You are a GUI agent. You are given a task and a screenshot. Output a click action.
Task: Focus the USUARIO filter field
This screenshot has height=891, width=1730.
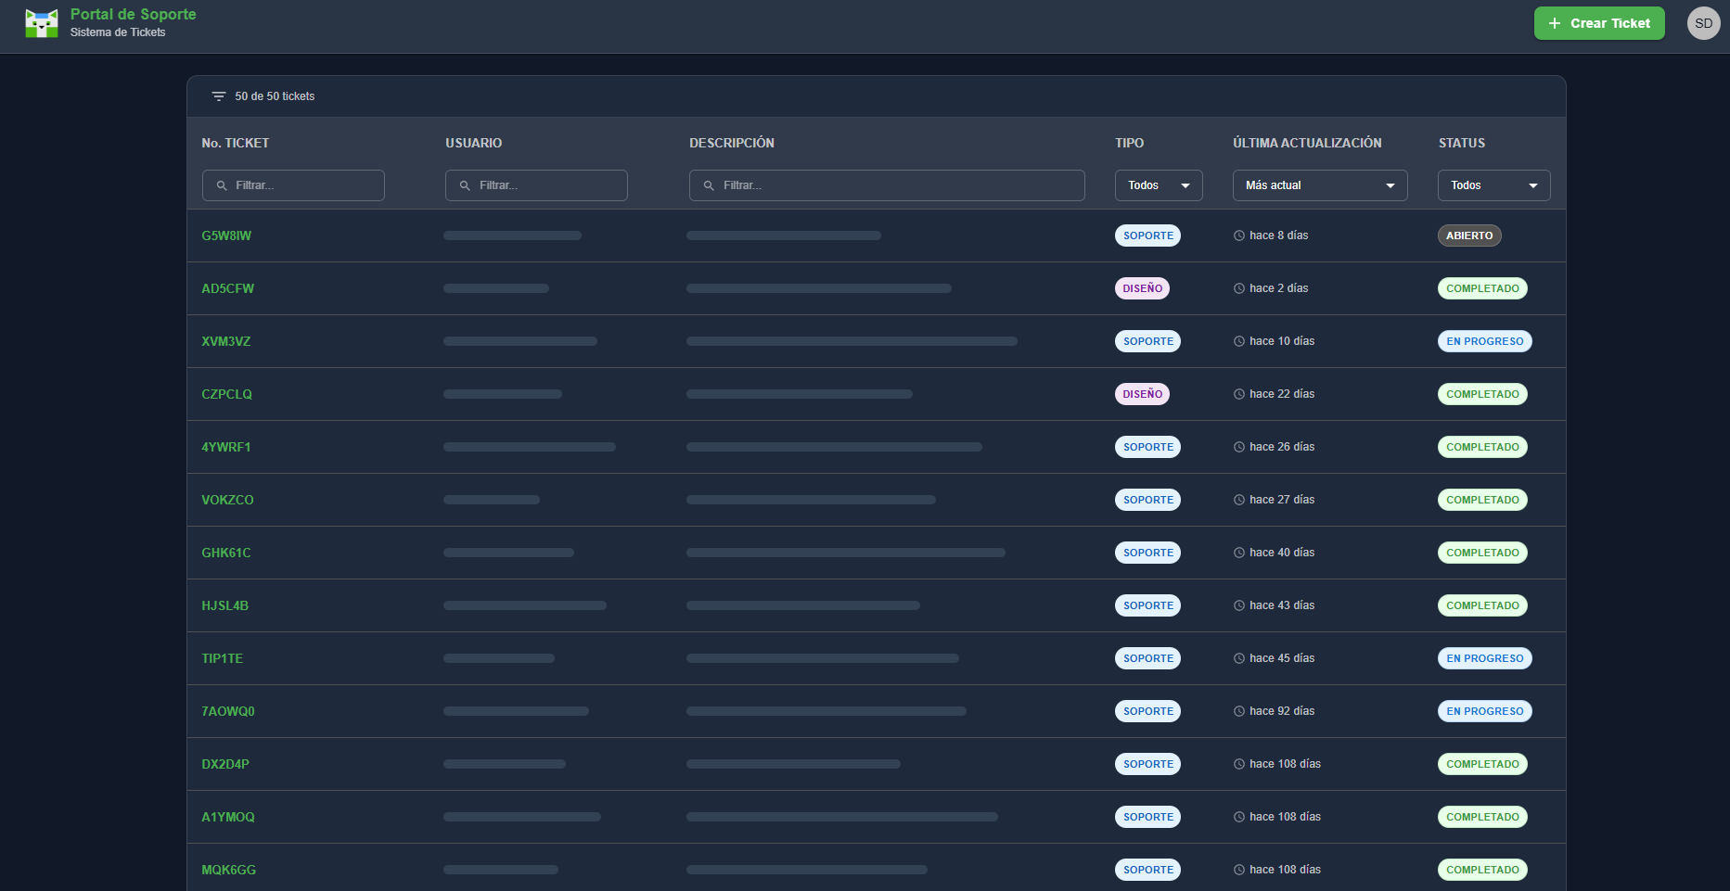click(x=536, y=185)
